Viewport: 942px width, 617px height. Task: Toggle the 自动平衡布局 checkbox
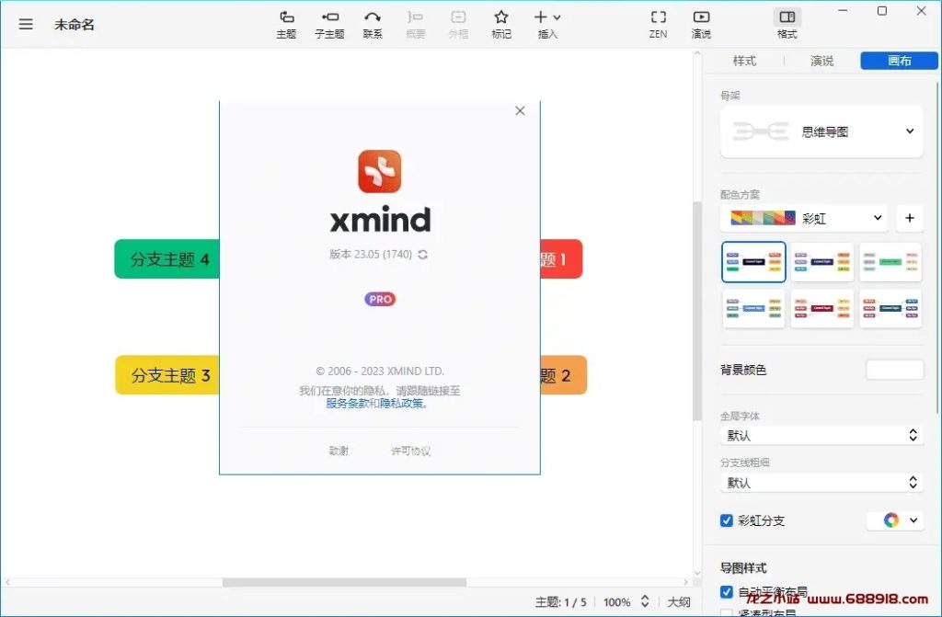pyautogui.click(x=727, y=592)
